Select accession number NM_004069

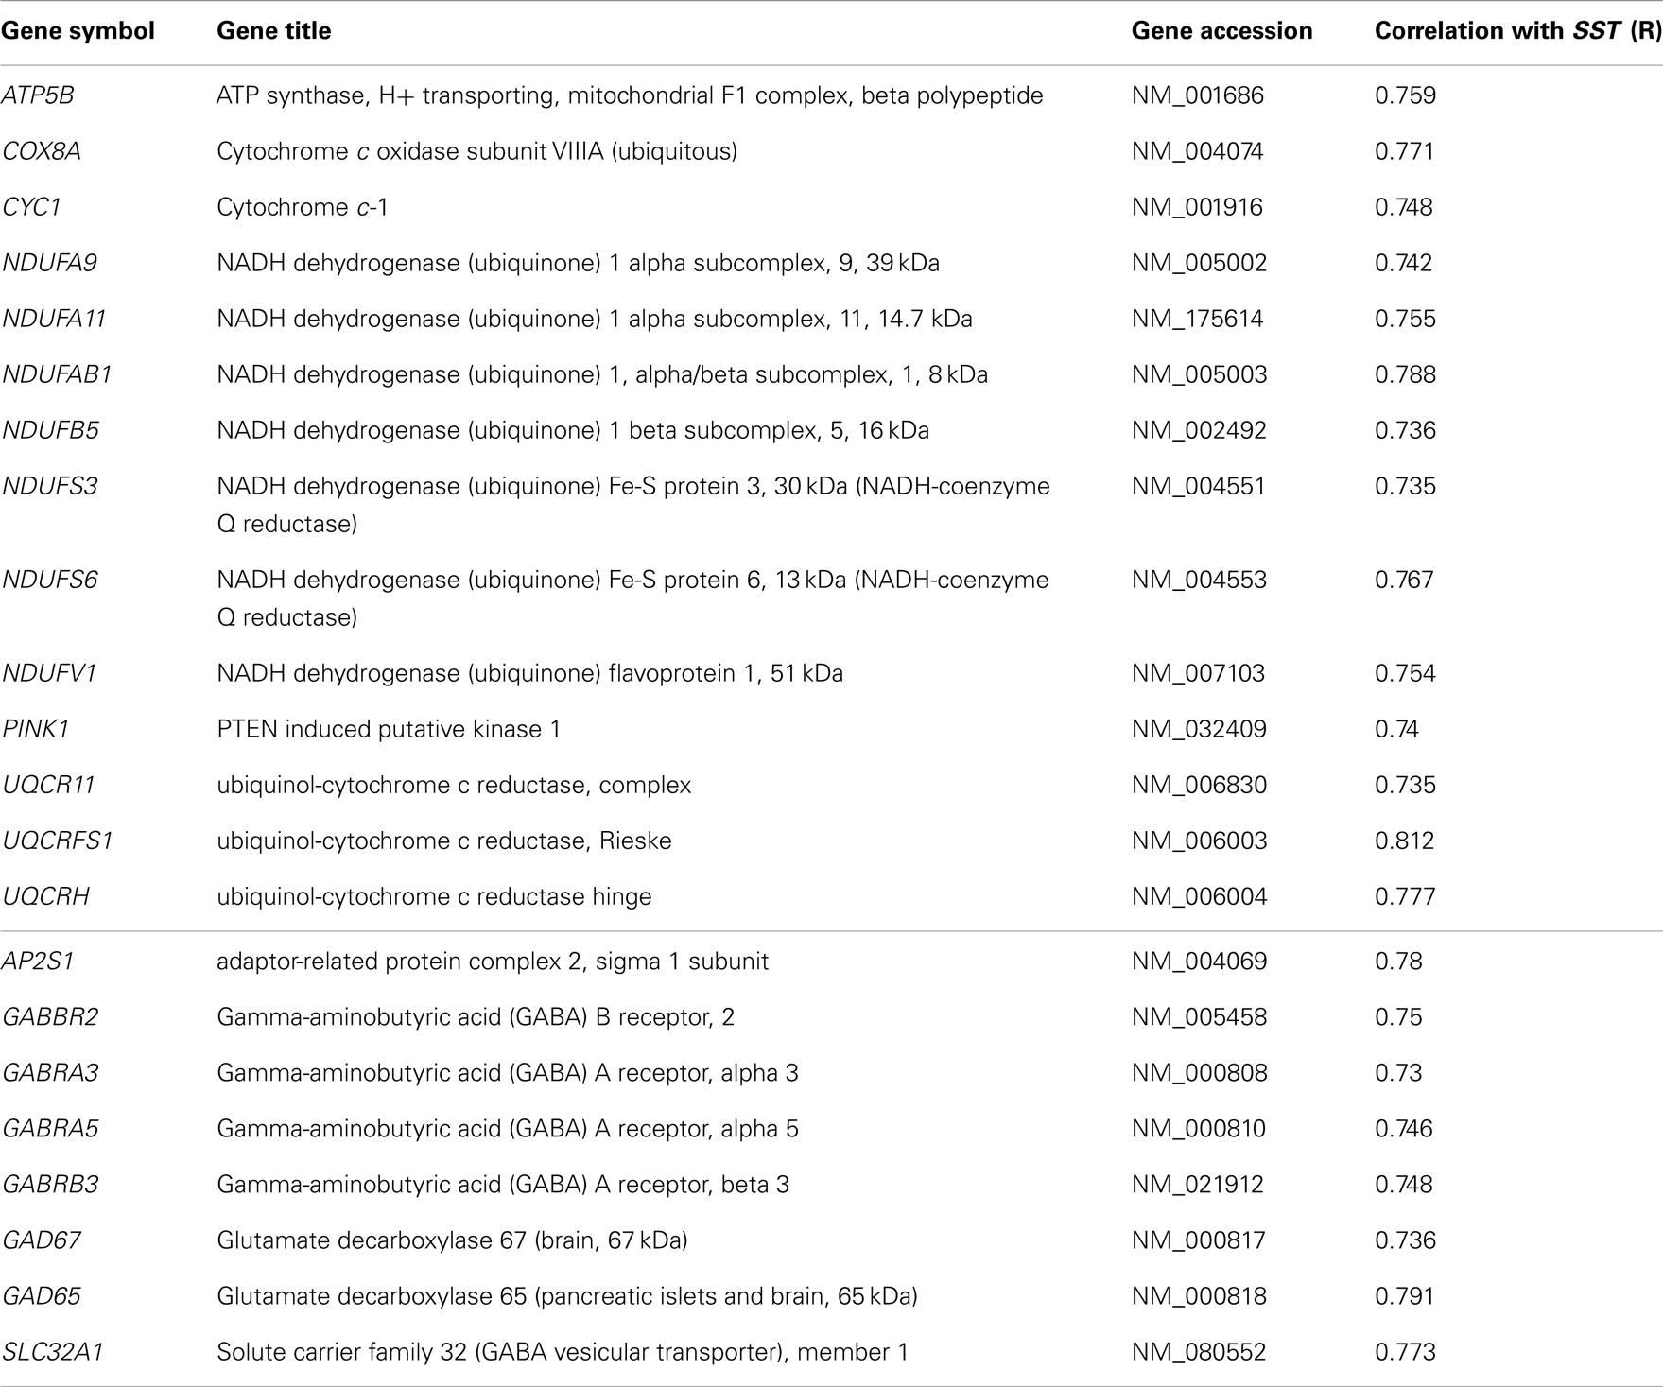(x=1199, y=962)
